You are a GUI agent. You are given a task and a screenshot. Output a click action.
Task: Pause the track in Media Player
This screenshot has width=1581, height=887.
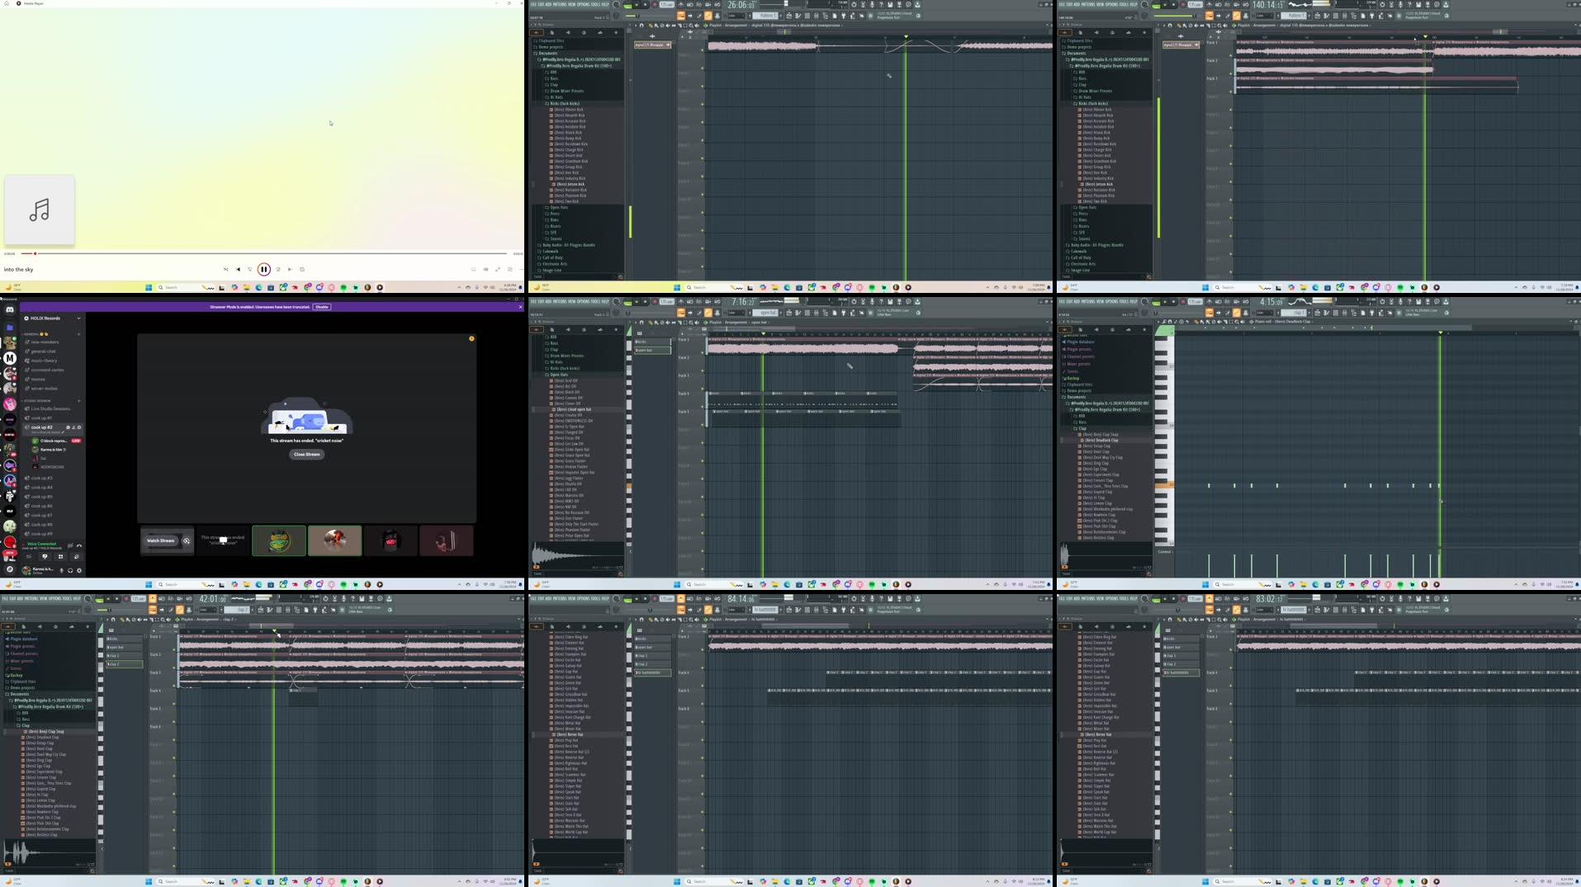pos(264,269)
